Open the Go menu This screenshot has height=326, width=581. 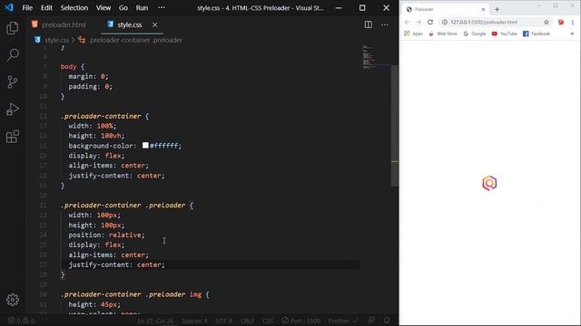pyautogui.click(x=123, y=8)
